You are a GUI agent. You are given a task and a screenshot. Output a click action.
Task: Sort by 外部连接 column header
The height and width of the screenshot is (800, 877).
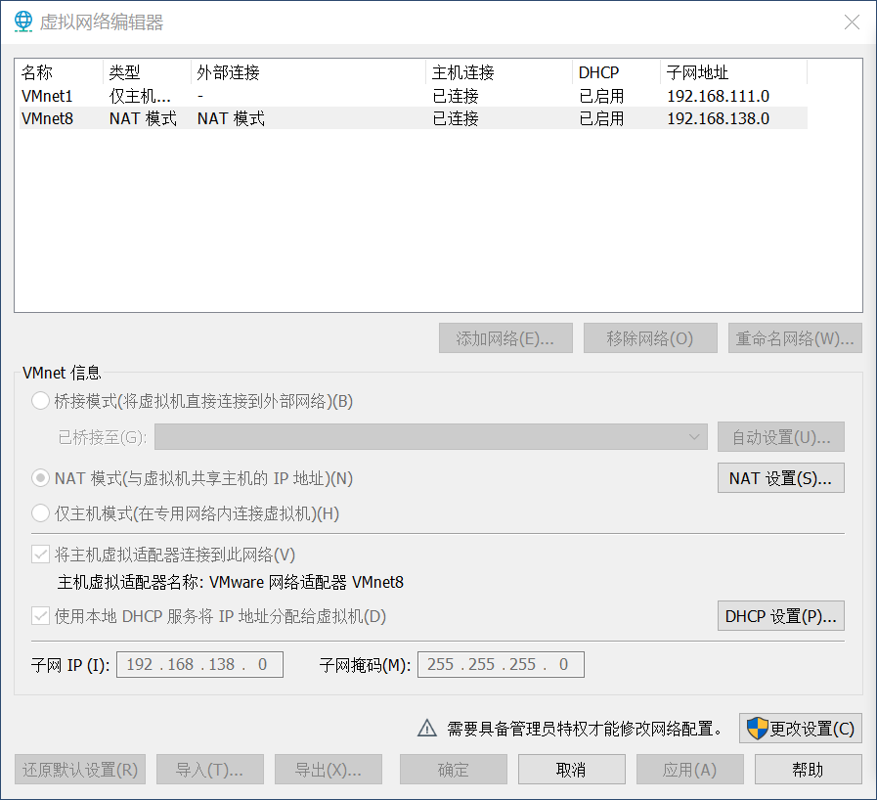tap(308, 72)
